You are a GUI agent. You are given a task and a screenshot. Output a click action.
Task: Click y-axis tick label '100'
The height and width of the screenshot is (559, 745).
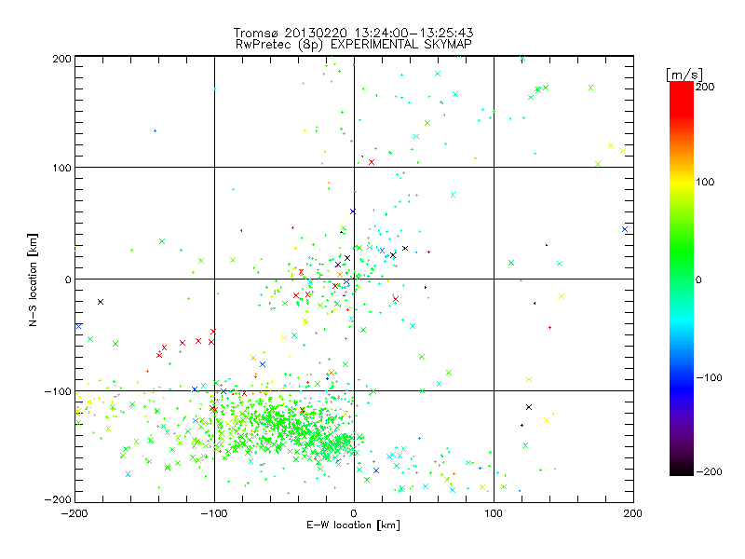(61, 168)
